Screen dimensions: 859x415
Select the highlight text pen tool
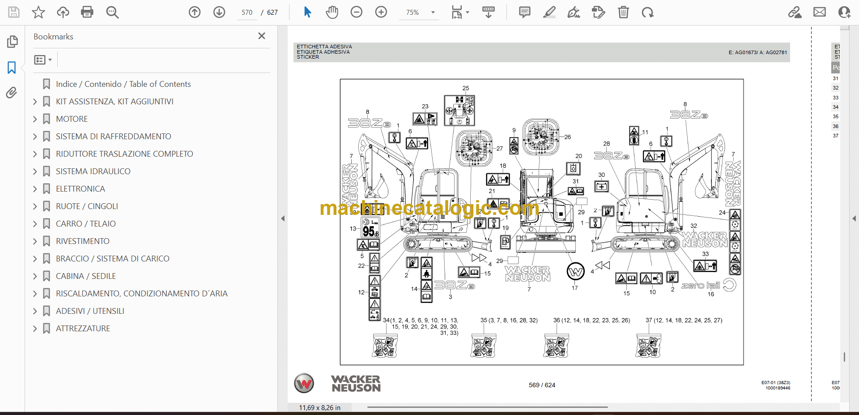(x=549, y=12)
